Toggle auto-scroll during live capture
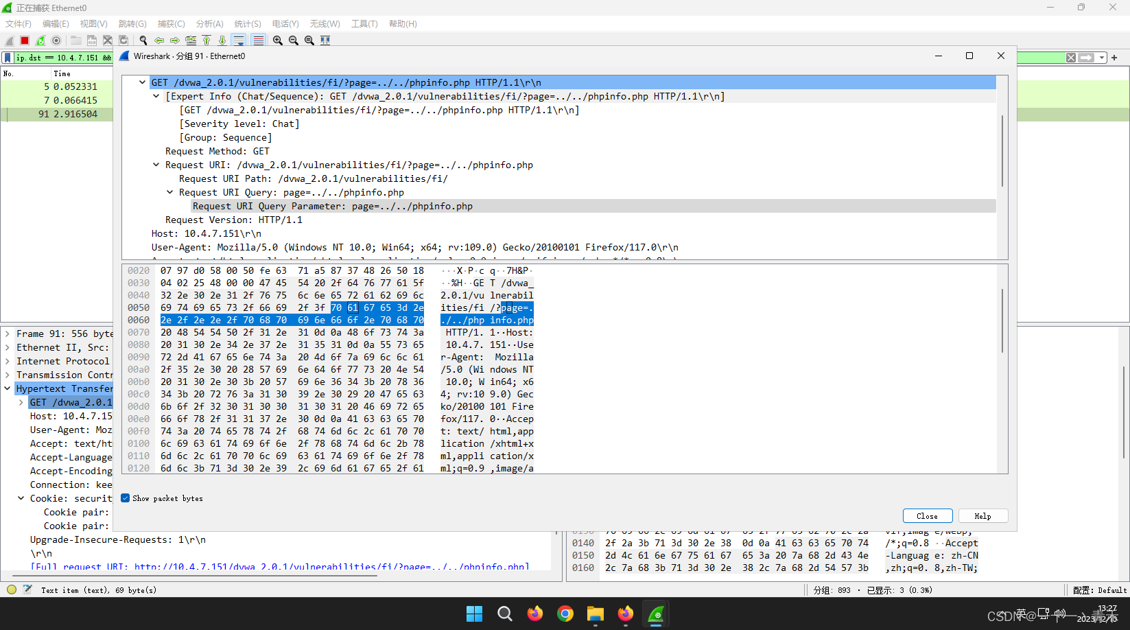 point(239,40)
